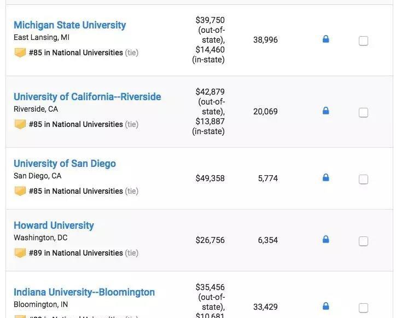Image resolution: width=396 pixels, height=318 pixels.
Task: Open the Howard University link
Action: [x=54, y=226]
